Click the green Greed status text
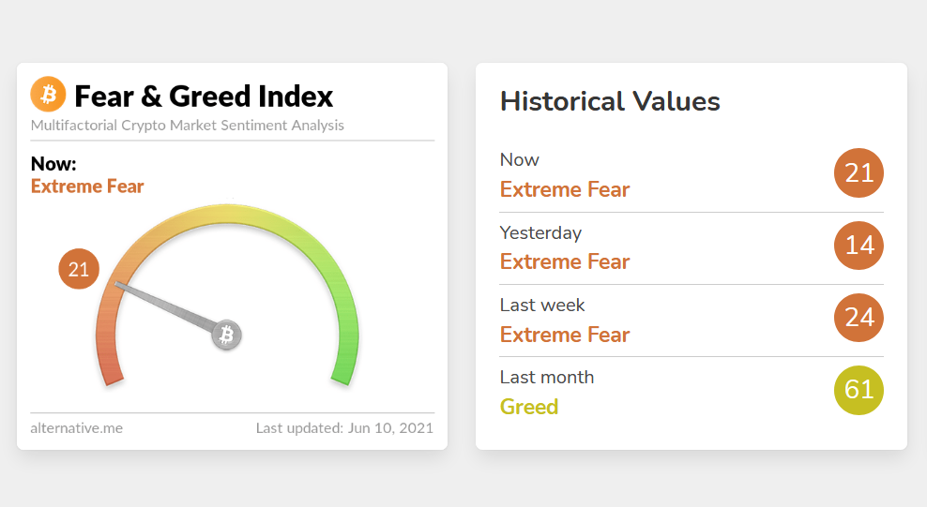Screen dimensions: 927x507 [x=528, y=407]
